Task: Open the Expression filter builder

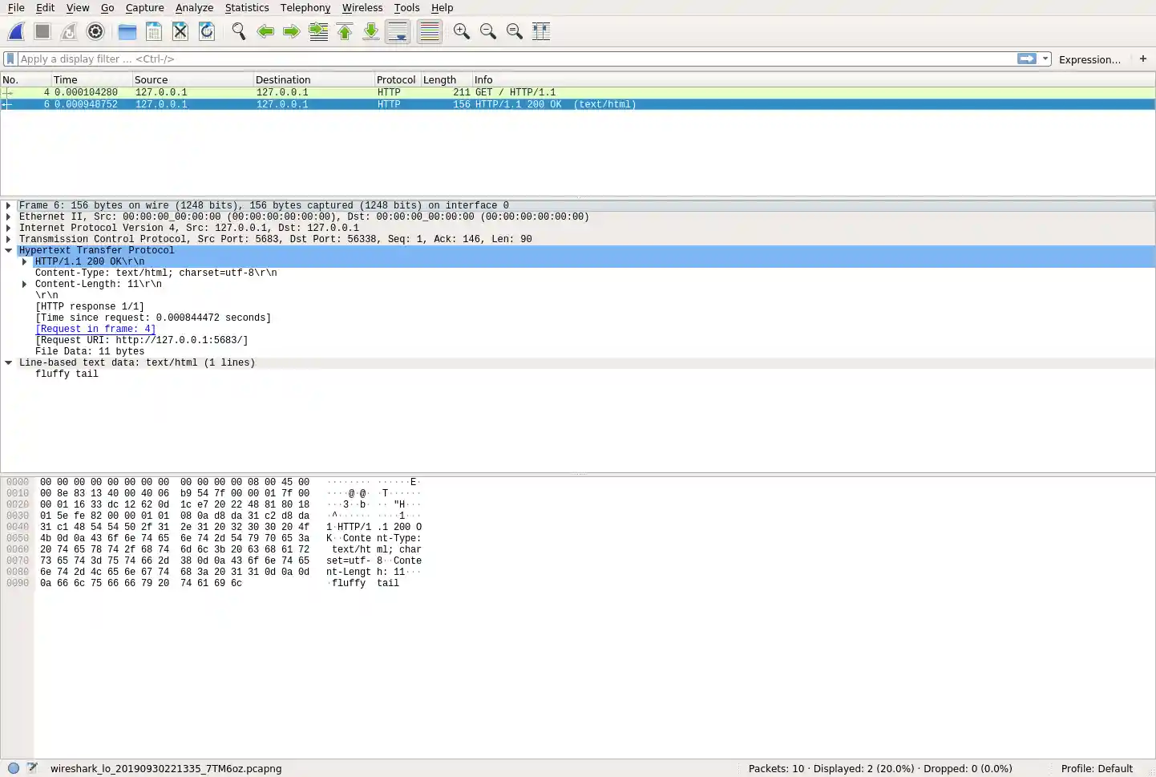Action: coord(1089,59)
